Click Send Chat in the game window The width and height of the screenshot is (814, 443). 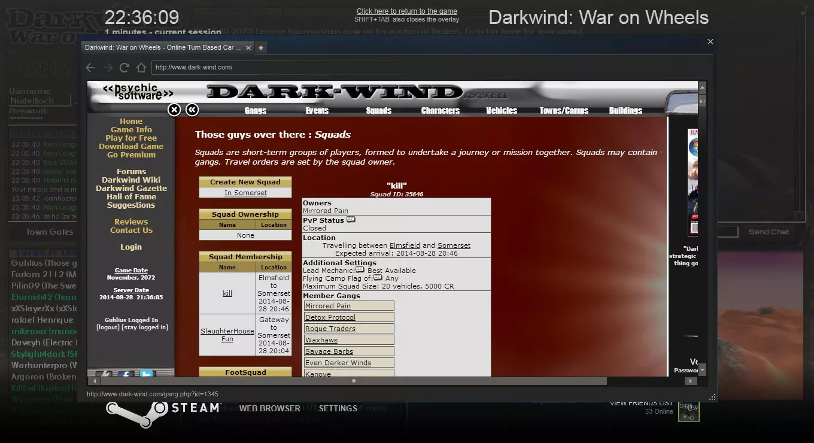(769, 232)
